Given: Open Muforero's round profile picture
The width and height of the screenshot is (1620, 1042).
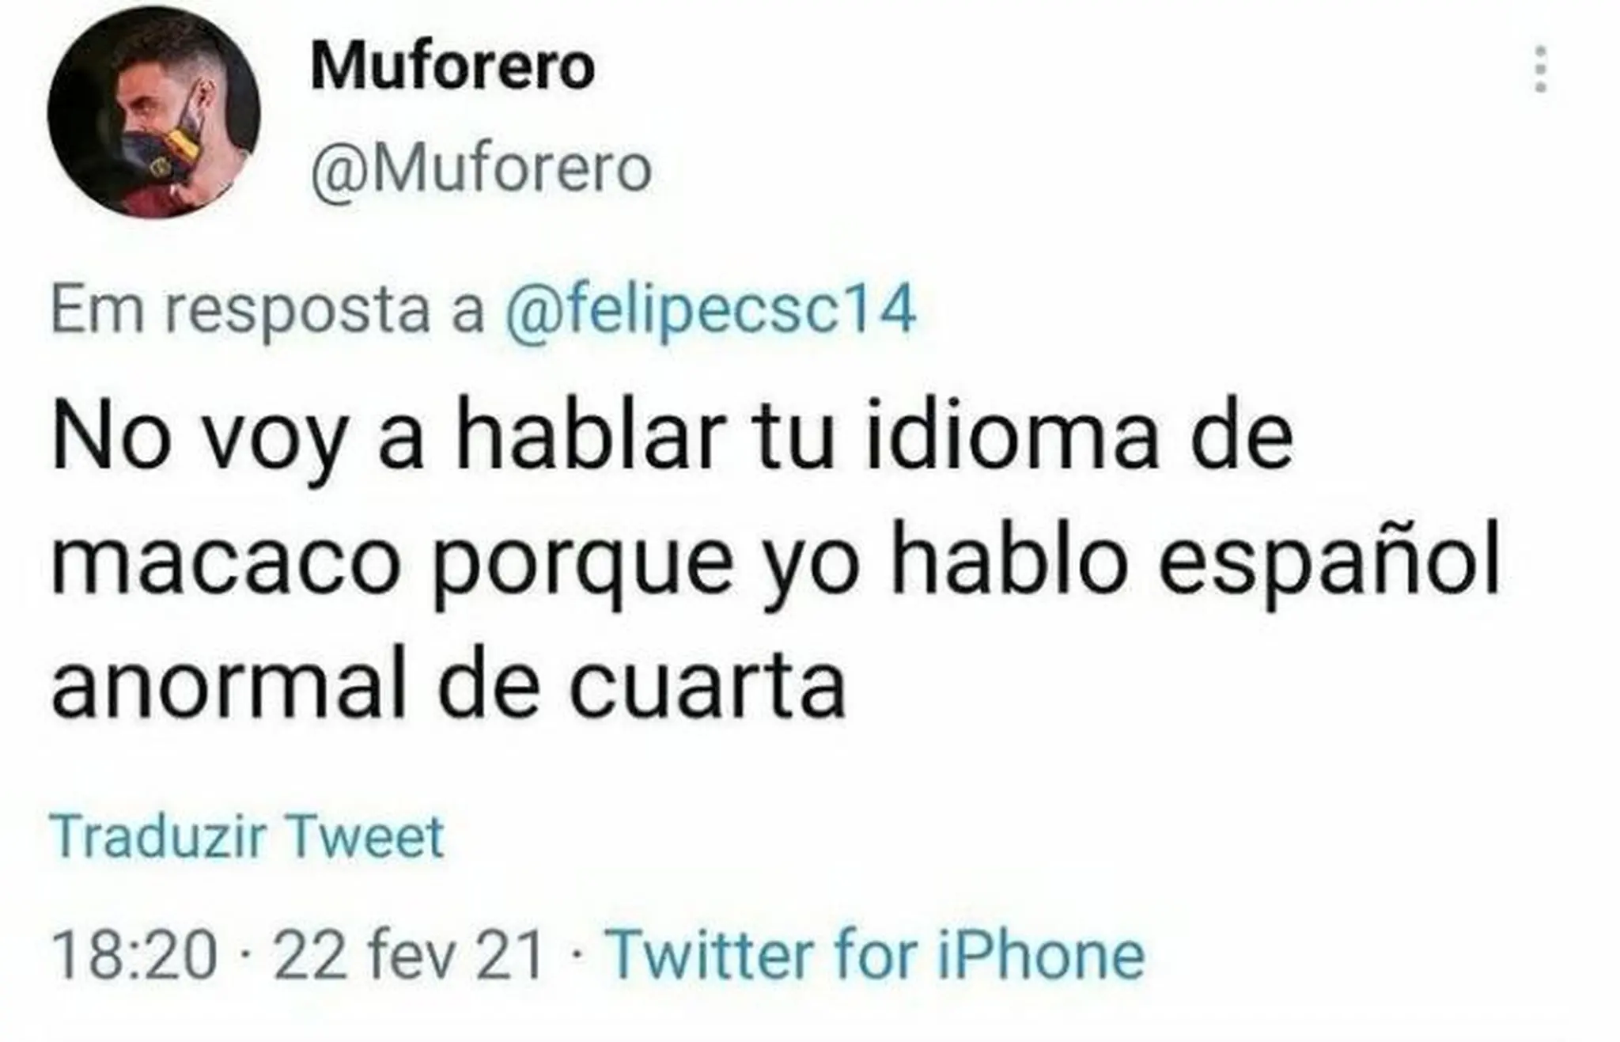Looking at the screenshot, I should [x=154, y=112].
